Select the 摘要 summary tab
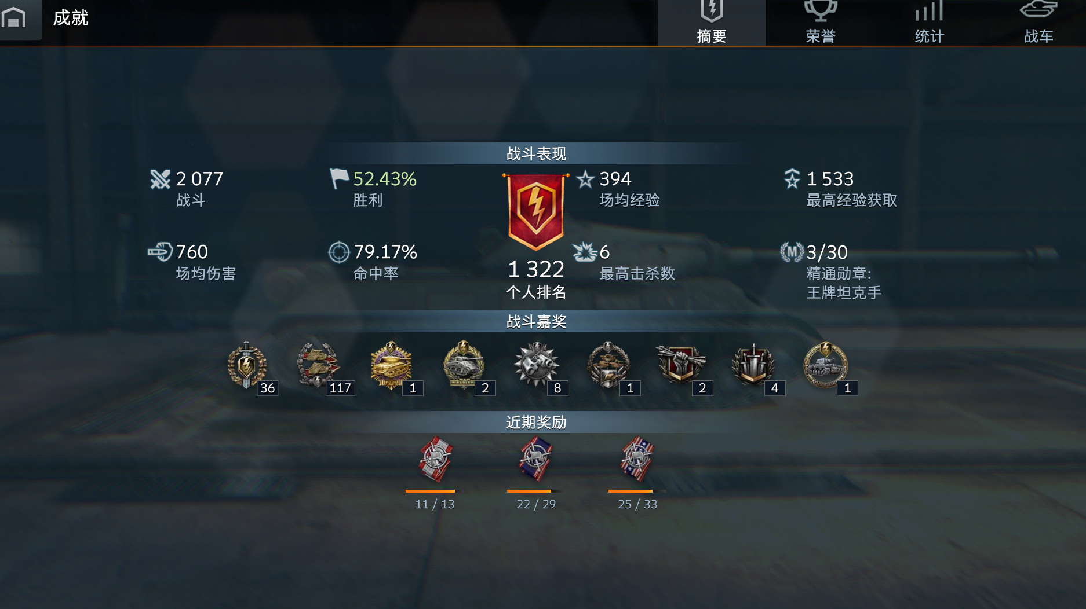Image resolution: width=1086 pixels, height=609 pixels. 711,23
